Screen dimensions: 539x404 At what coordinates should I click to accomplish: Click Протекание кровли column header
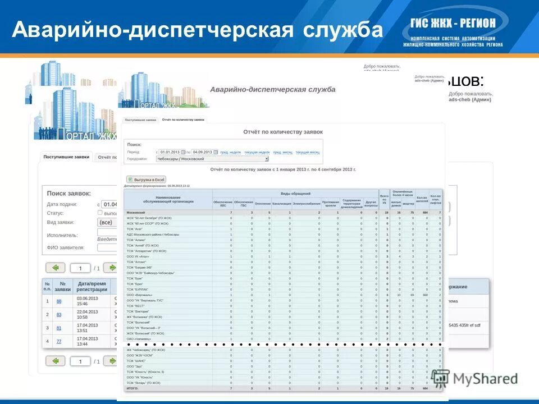click(330, 204)
